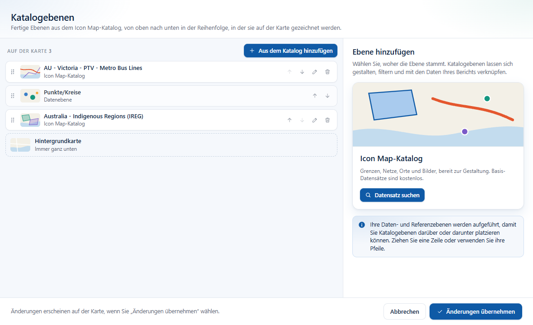Delete the Indigenous Regions layer
Image resolution: width=533 pixels, height=325 pixels.
327,120
